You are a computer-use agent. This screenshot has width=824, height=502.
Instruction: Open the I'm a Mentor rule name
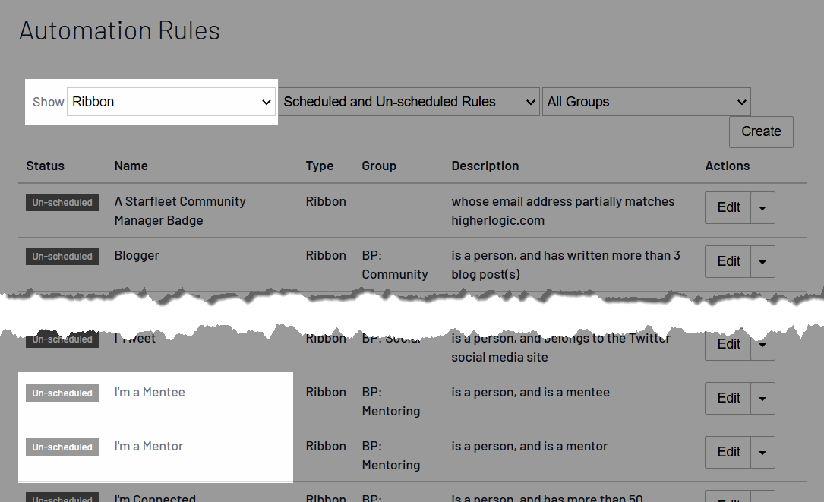coord(149,446)
